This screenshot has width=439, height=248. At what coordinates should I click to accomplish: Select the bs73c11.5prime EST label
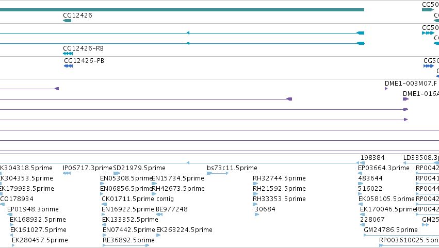tap(232, 168)
